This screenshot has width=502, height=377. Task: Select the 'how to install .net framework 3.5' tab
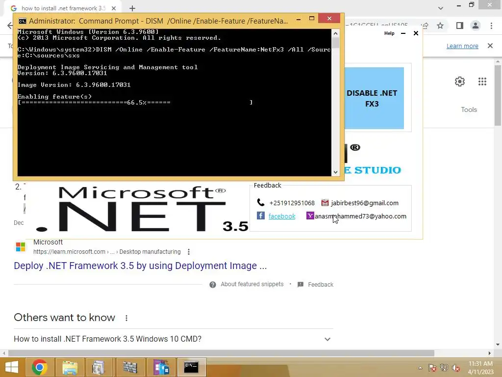(63, 8)
